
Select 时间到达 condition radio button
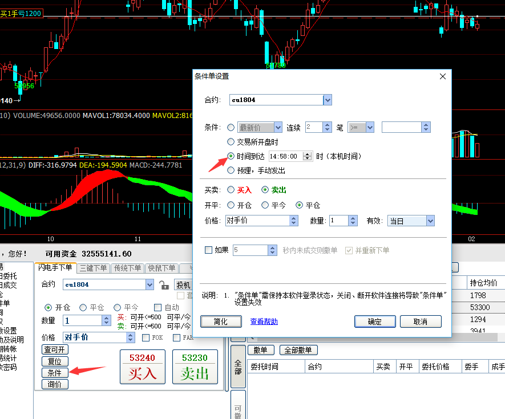click(x=231, y=156)
